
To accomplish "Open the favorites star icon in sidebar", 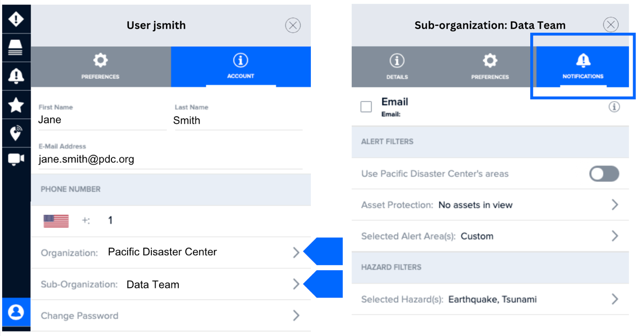I will point(16,105).
